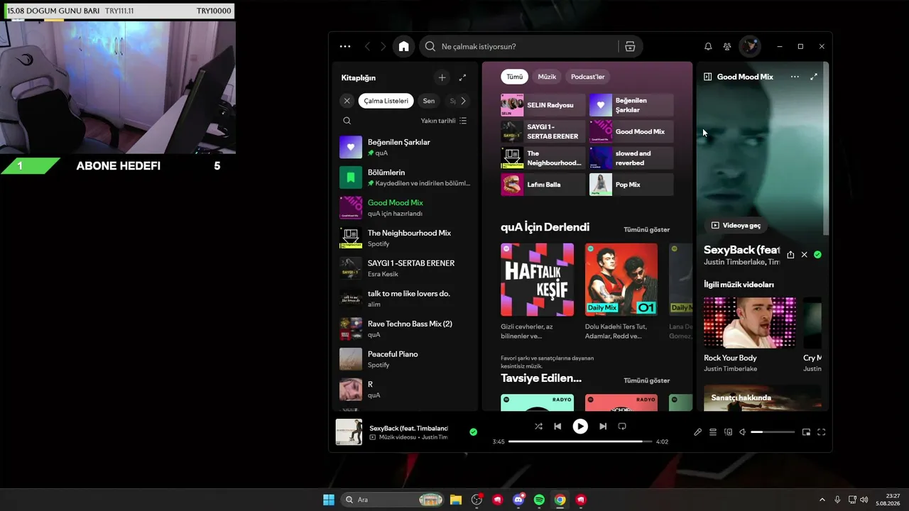
Task: Go to Spotify Home
Action: pyautogui.click(x=404, y=47)
